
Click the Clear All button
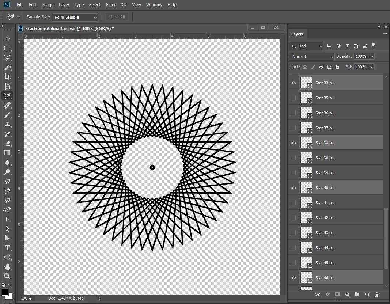(117, 17)
